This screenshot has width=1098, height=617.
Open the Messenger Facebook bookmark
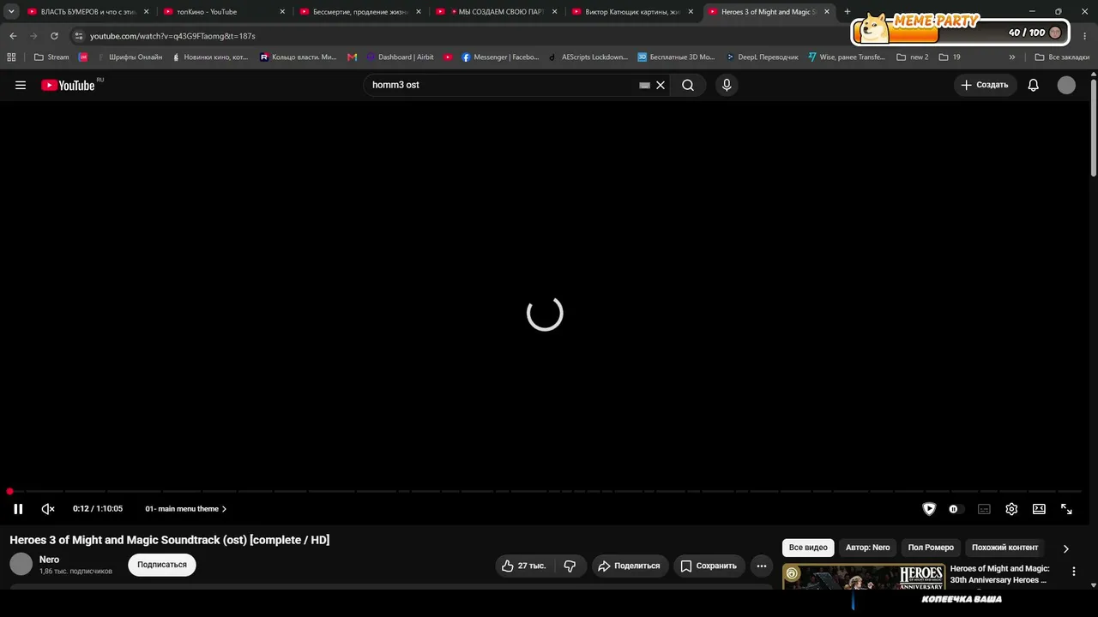(500, 57)
